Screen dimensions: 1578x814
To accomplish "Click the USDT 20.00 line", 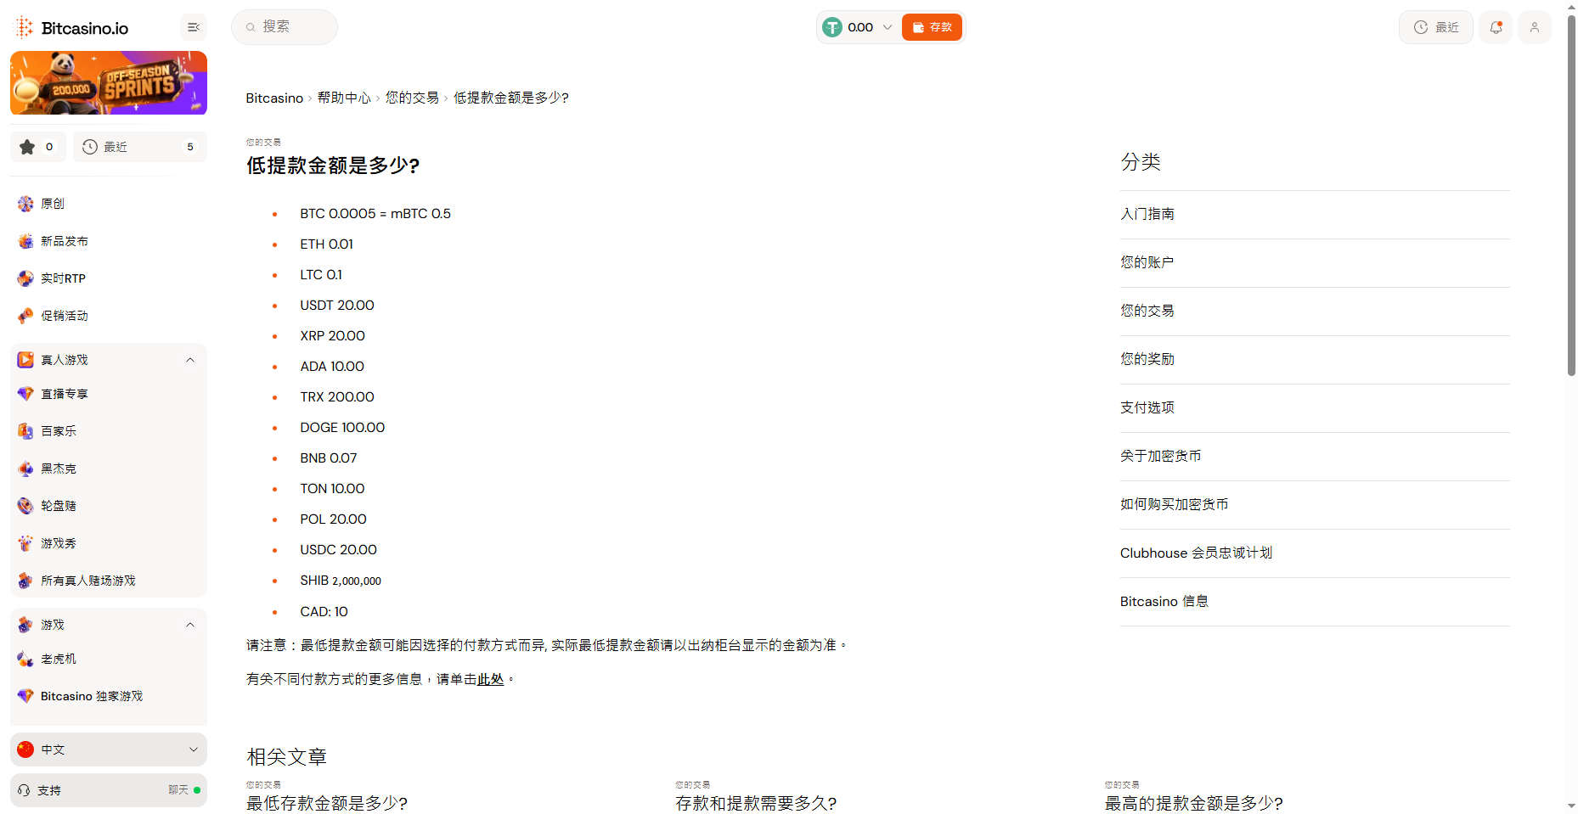I will tap(337, 306).
